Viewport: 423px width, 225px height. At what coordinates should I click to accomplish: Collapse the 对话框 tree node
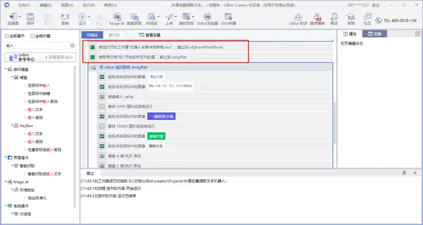(12, 214)
